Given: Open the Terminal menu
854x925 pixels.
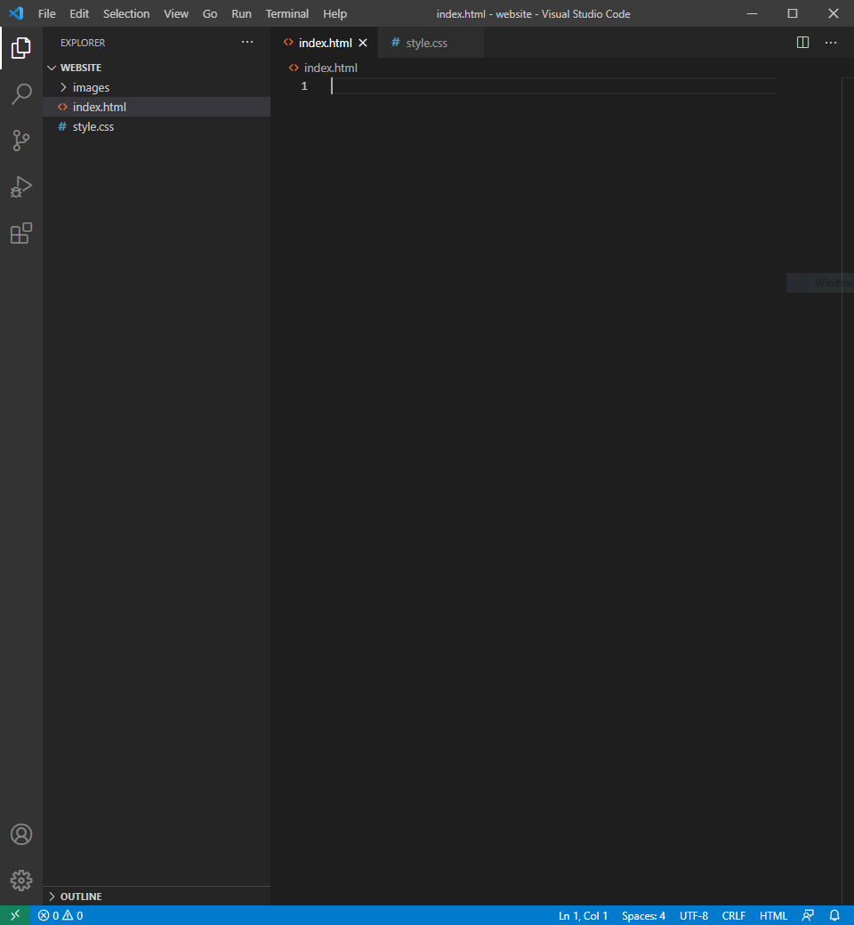Looking at the screenshot, I should coord(286,13).
